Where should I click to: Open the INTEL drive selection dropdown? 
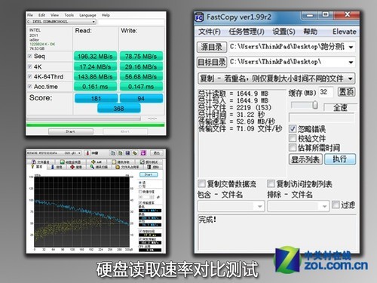[x=61, y=22]
